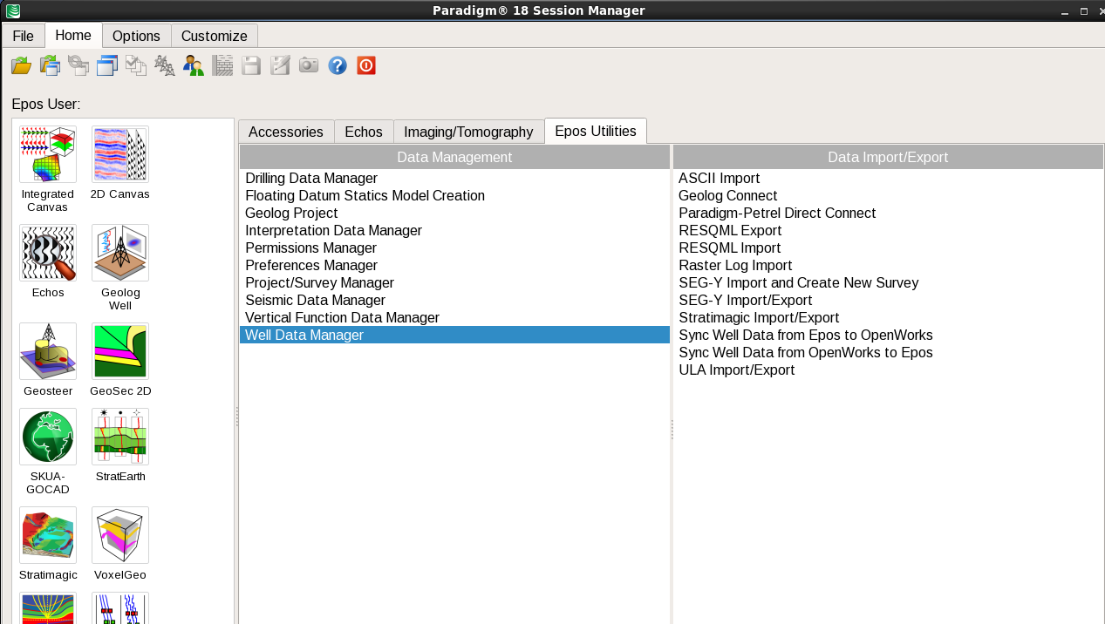Image resolution: width=1105 pixels, height=624 pixels.
Task: Select Project/Survey Manager
Action: [454, 282]
